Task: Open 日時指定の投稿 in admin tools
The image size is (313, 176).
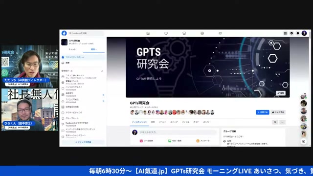Action: pos(83,107)
